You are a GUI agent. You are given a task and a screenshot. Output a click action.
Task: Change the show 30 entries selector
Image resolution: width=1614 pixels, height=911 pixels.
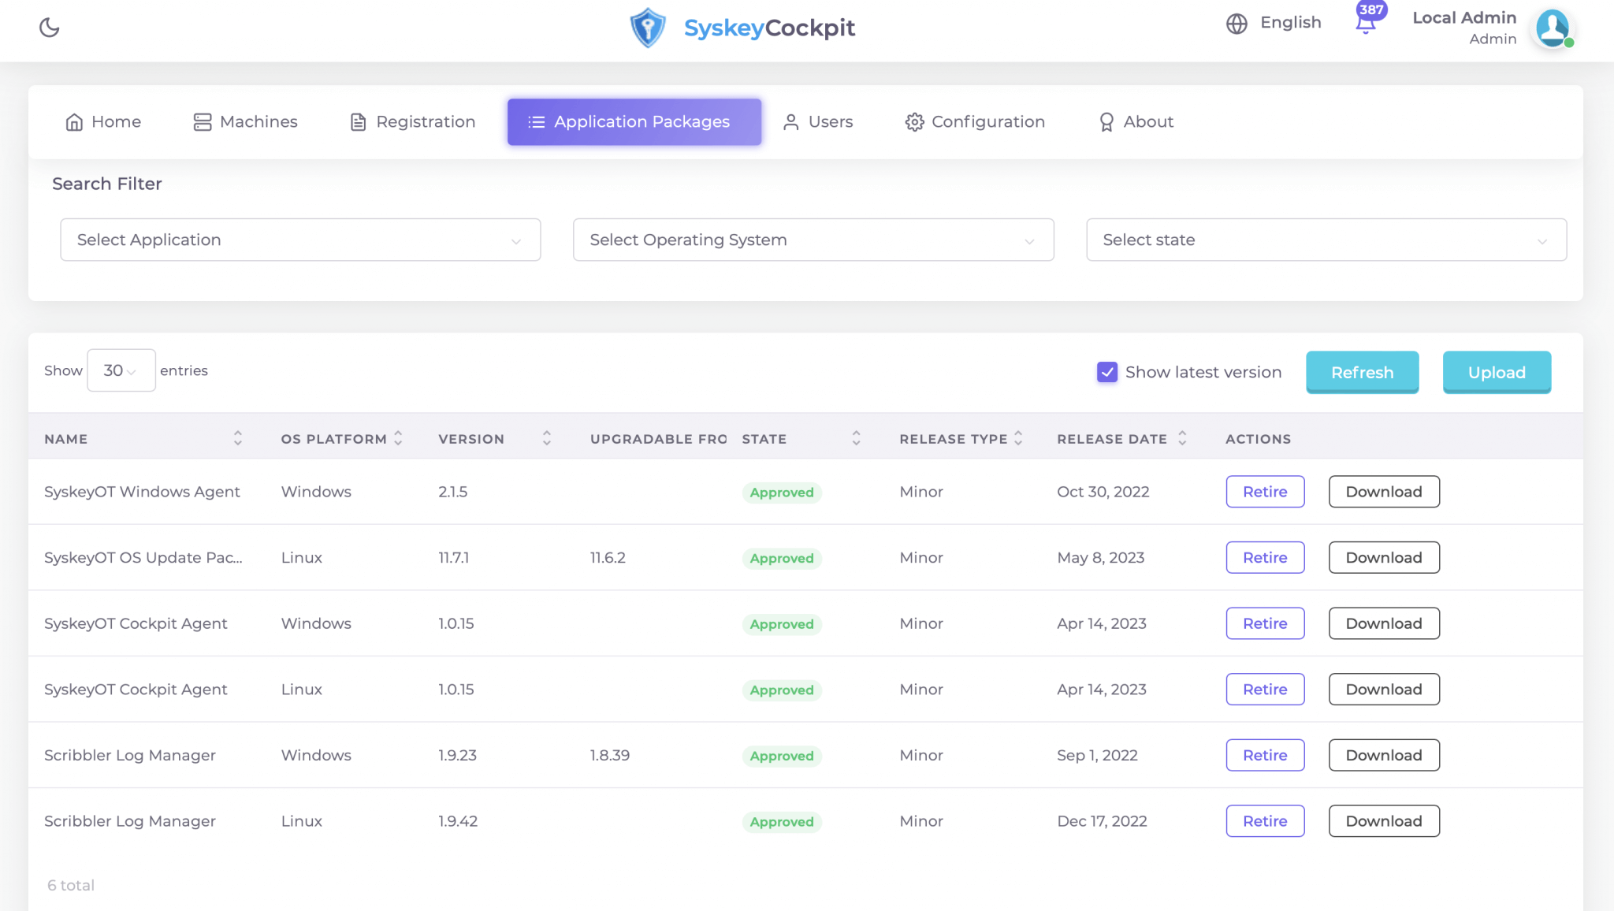click(121, 370)
